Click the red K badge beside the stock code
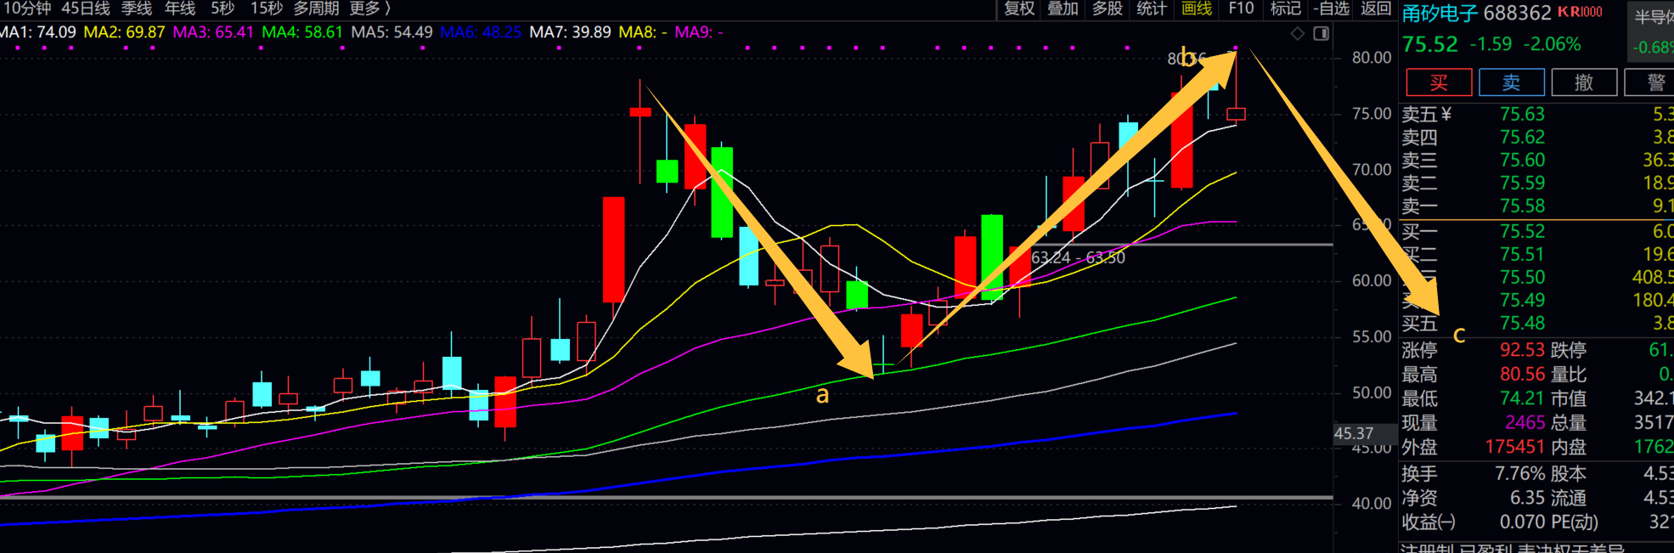Screen dimensions: 1674x553 coord(1564,12)
